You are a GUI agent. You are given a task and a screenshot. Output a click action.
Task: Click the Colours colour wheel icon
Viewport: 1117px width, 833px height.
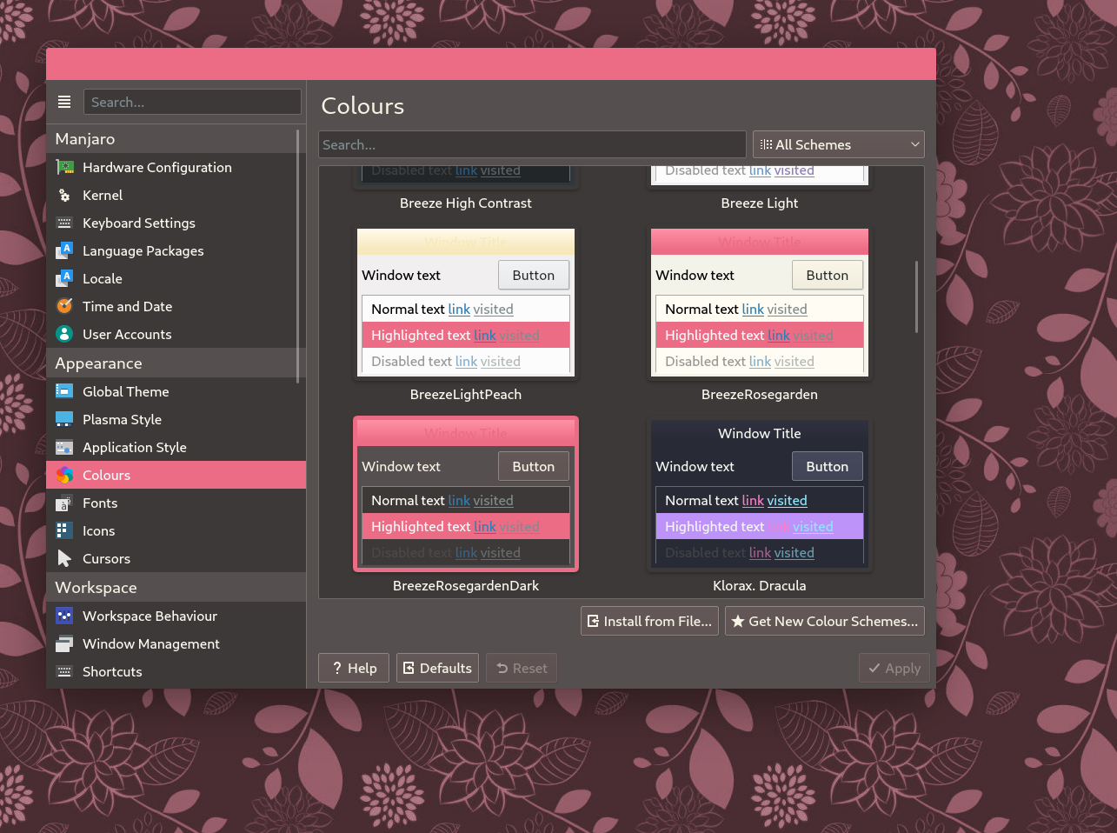coord(64,475)
